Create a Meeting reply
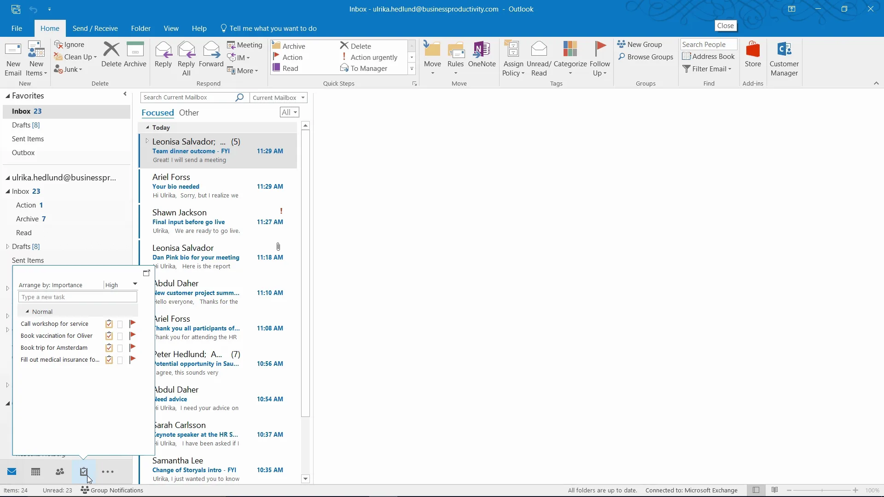The height and width of the screenshot is (497, 884). click(244, 45)
